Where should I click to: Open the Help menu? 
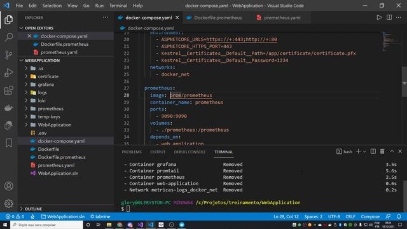138,6
